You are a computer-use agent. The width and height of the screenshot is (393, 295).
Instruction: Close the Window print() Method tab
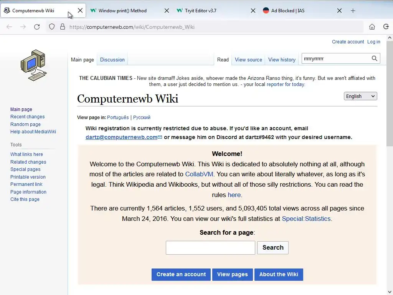[x=167, y=10]
